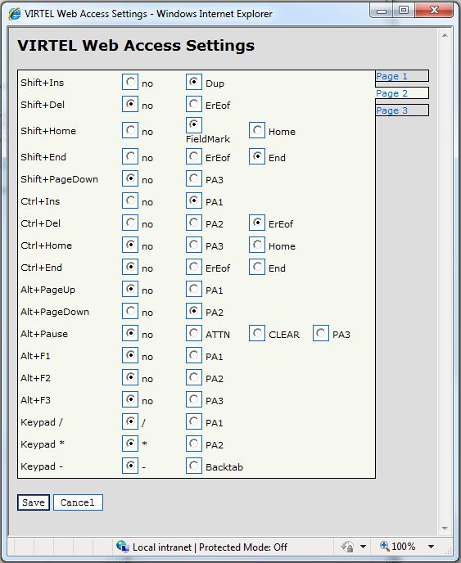Select PA2 for Alt+PageDown

click(x=194, y=311)
